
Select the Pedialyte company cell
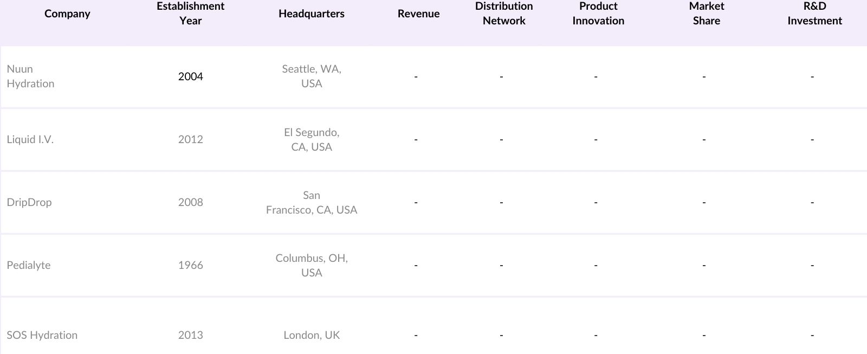[29, 265]
